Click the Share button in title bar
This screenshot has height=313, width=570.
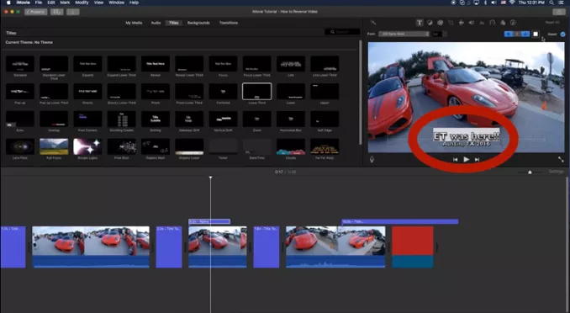(559, 12)
